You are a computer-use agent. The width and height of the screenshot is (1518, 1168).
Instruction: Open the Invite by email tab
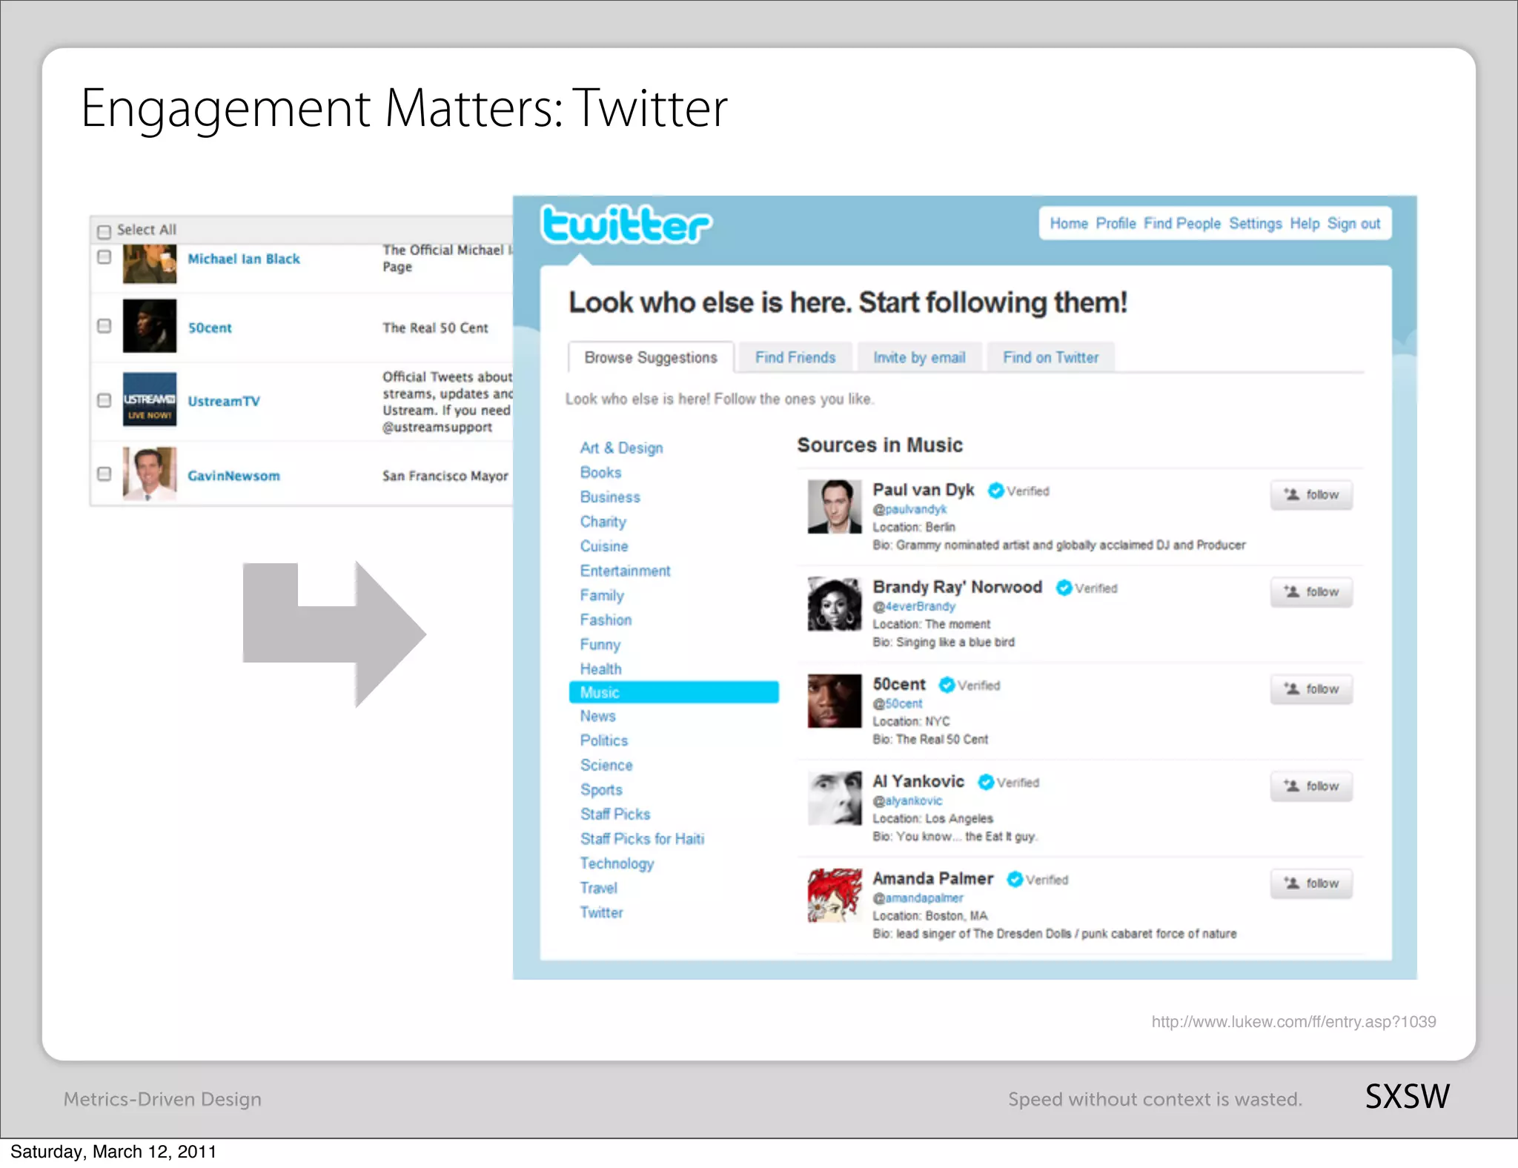tap(919, 357)
